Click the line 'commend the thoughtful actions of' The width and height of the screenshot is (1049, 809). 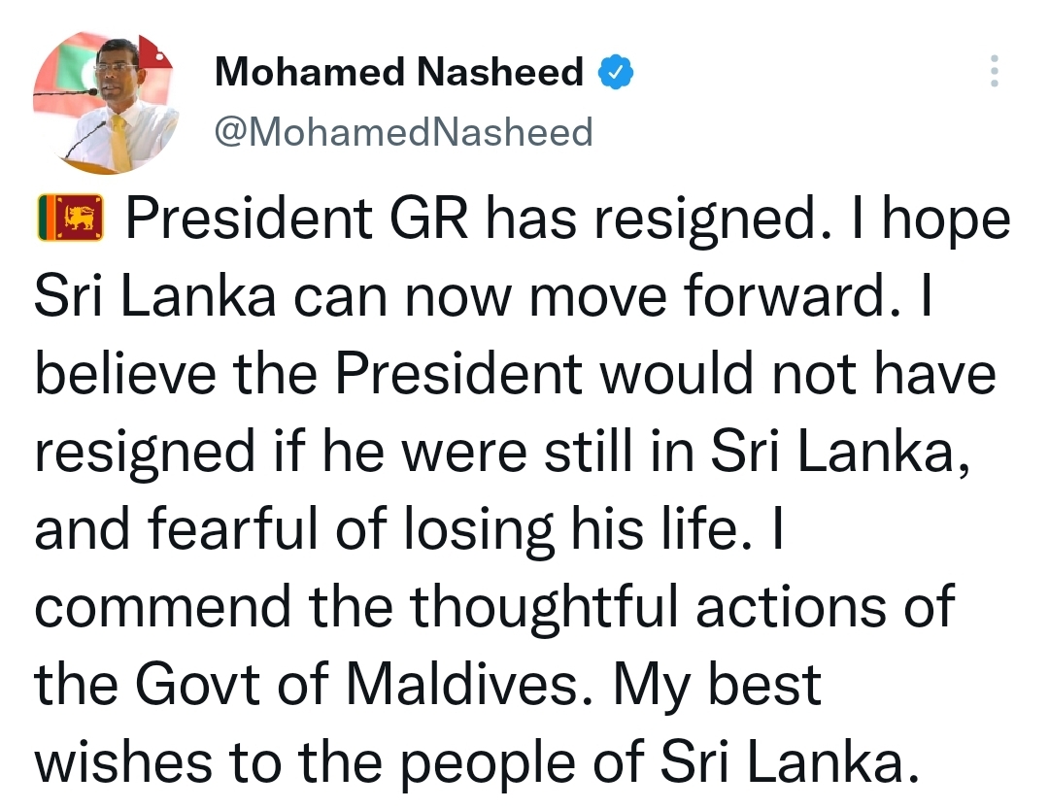(x=494, y=607)
